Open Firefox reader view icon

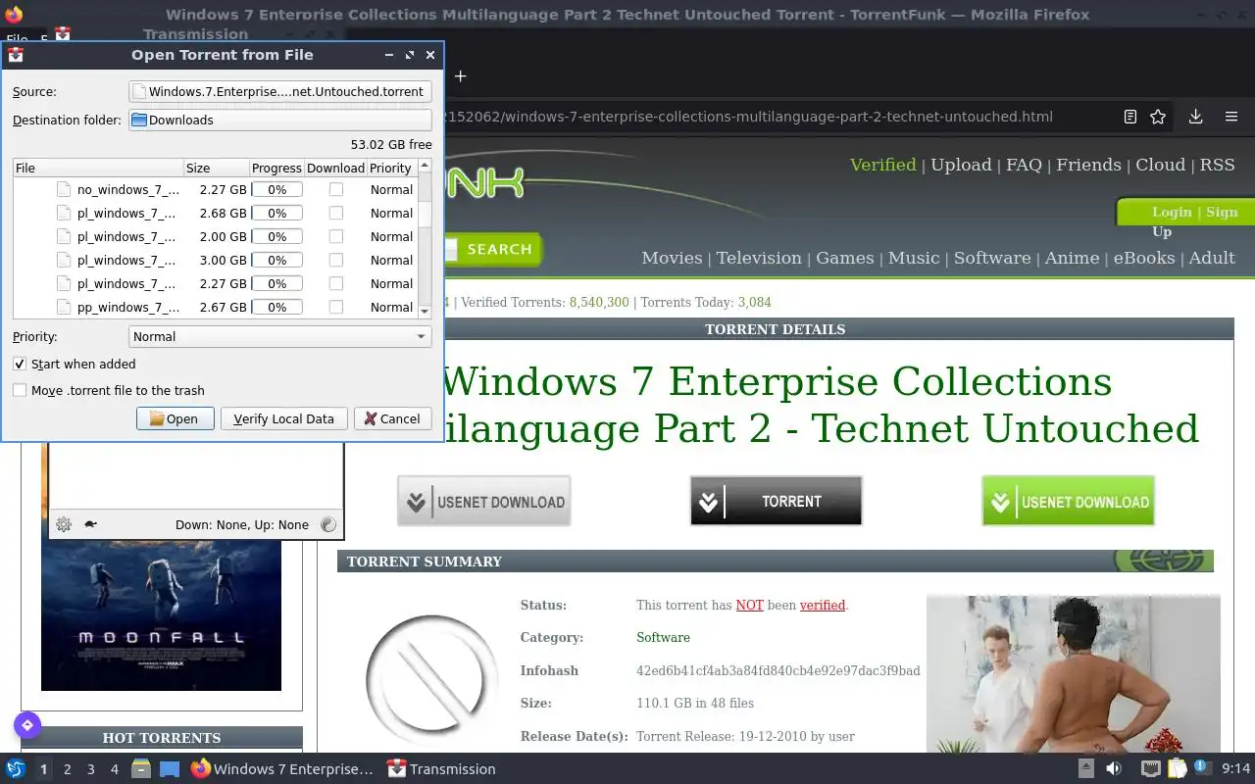point(1129,117)
